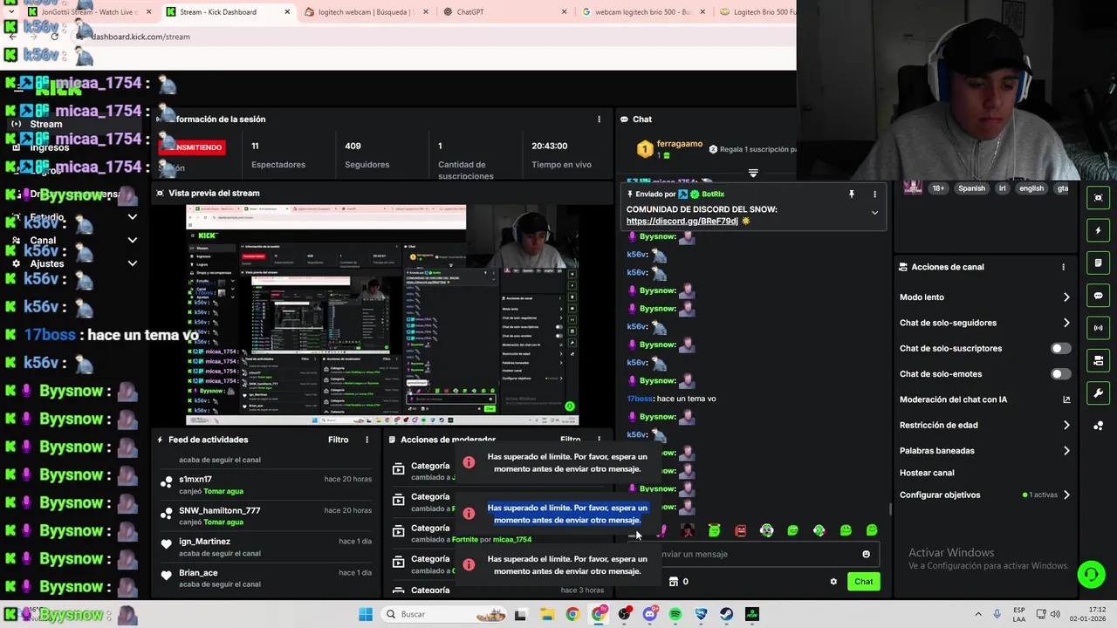The width and height of the screenshot is (1117, 628).
Task: Open three-dot menu of Acciones de canal
Action: coord(1063,267)
